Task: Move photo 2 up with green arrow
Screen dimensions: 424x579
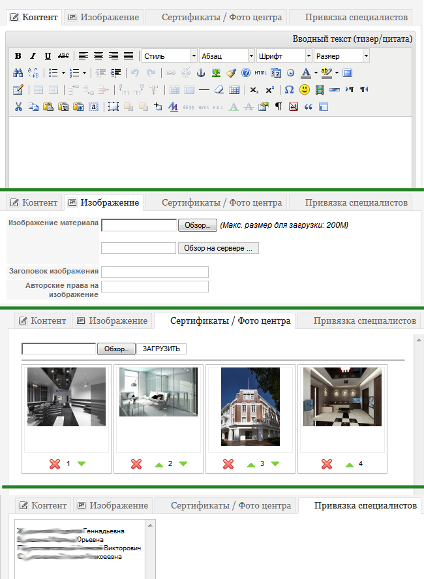Action: tap(159, 465)
